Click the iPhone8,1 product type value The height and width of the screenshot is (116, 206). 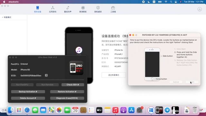pyautogui.click(x=118, y=54)
